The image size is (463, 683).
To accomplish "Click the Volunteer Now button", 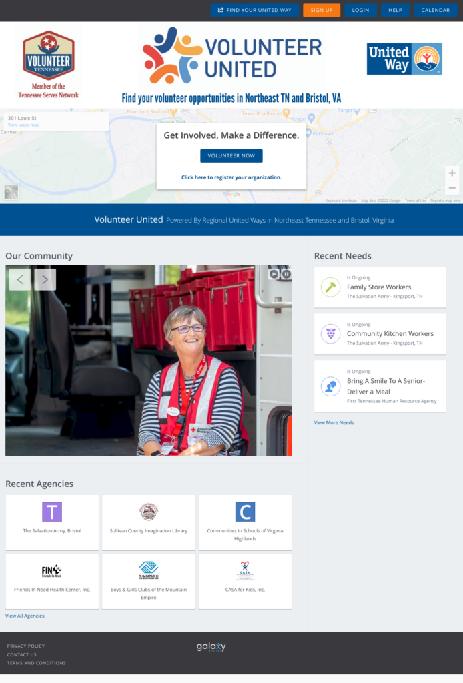I will point(232,156).
